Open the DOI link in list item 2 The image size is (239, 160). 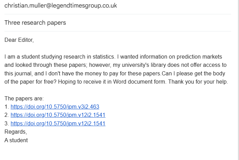tap(58, 115)
